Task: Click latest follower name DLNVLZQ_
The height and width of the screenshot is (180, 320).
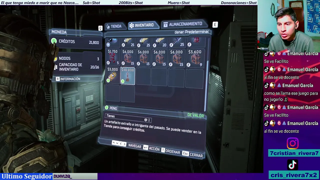Action: (63, 176)
